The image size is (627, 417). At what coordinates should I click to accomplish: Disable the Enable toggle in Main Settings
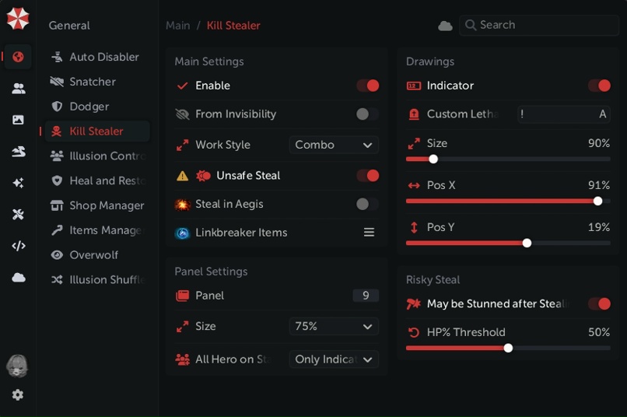367,86
